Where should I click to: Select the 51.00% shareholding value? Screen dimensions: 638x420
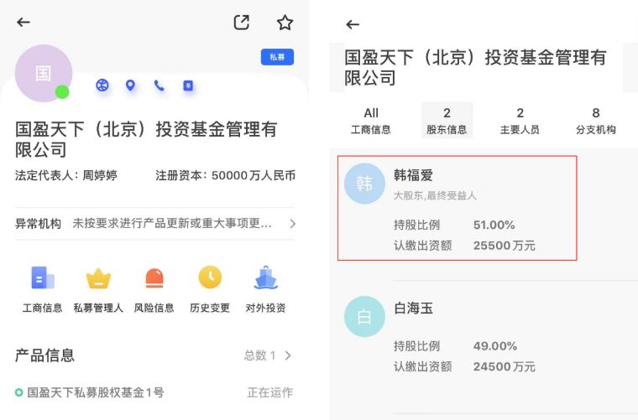click(x=494, y=225)
